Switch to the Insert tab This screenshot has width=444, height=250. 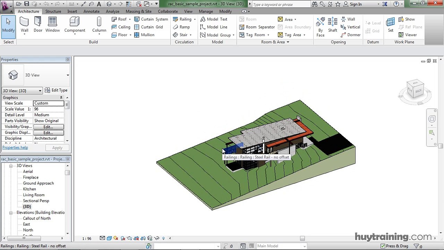72,11
